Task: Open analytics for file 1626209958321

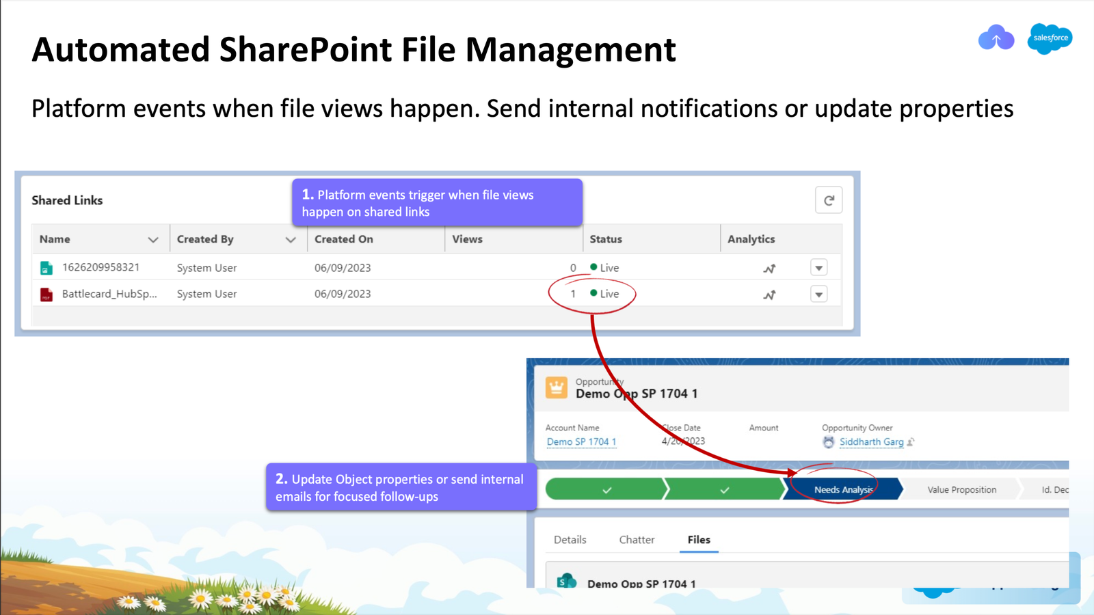Action: pos(769,269)
